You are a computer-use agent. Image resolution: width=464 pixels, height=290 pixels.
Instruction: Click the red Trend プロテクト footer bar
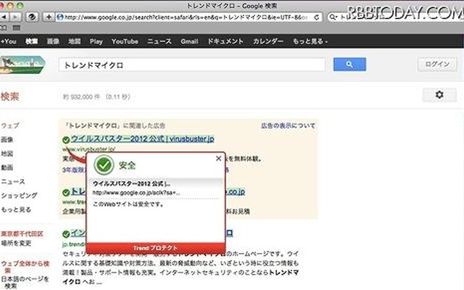[x=156, y=248]
